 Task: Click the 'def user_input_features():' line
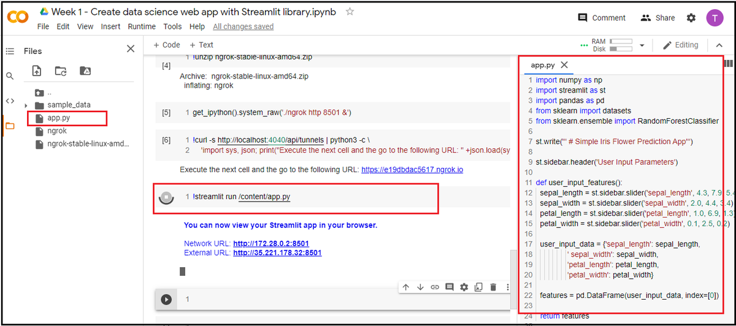coord(579,183)
